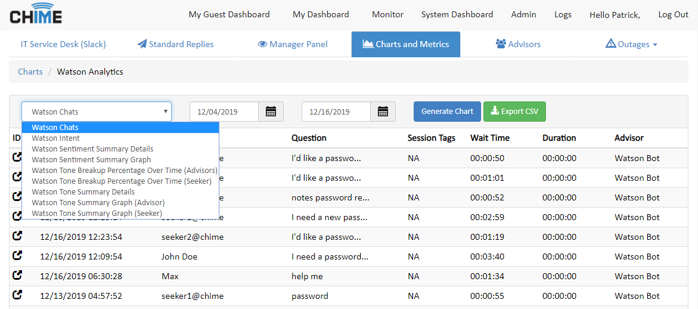This screenshot has height=309, width=698.
Task: Click question 'I need a new pass...'
Action: (x=330, y=218)
